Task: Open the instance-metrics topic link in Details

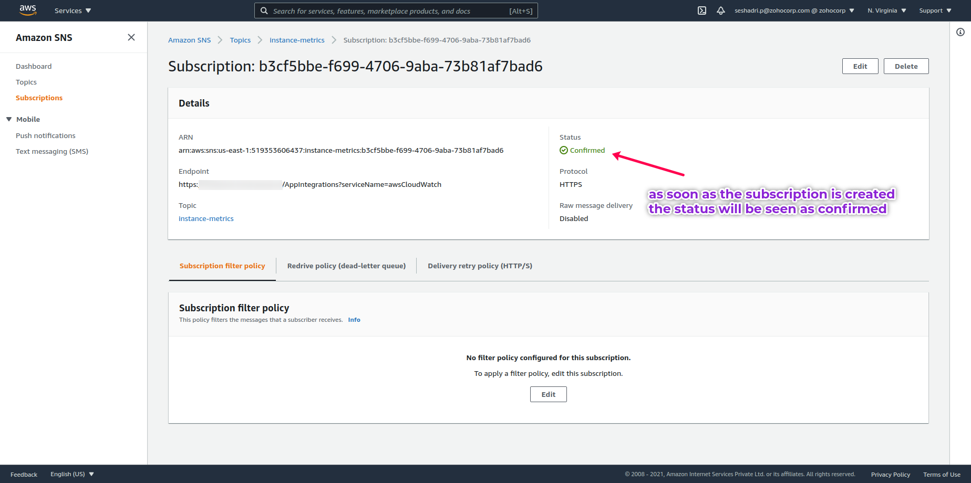Action: [x=206, y=218]
